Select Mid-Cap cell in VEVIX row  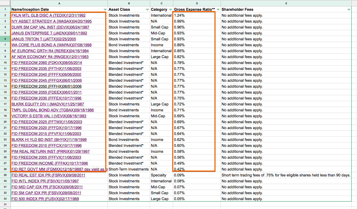pyautogui.click(x=161, y=116)
